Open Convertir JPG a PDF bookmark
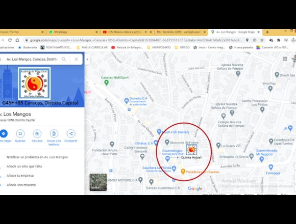 pos(273,47)
